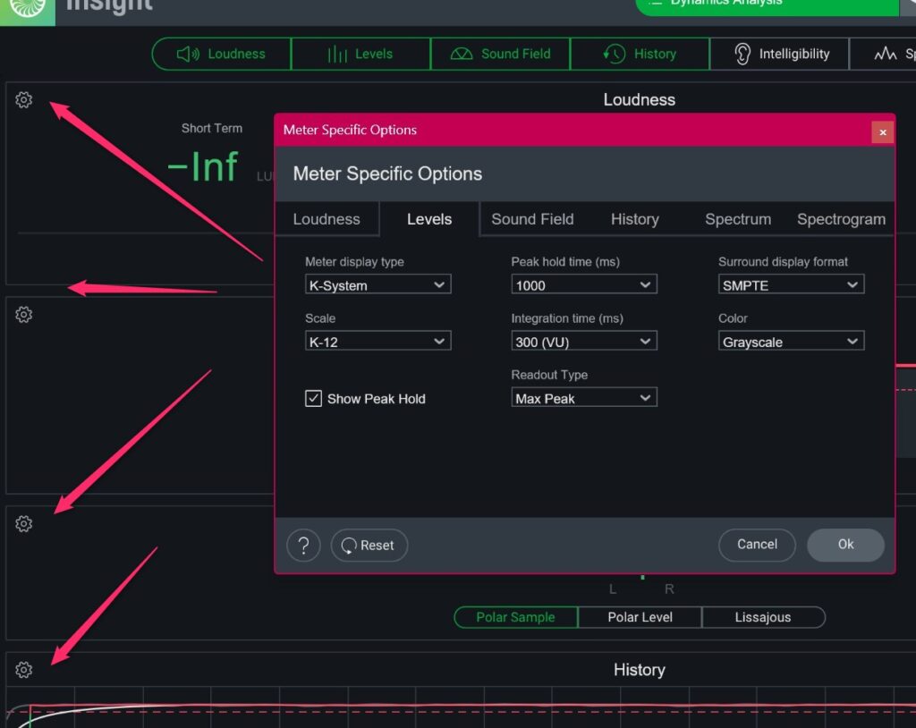Toggle the History meter in toolbar
Image resolution: width=916 pixels, height=728 pixels.
point(640,54)
